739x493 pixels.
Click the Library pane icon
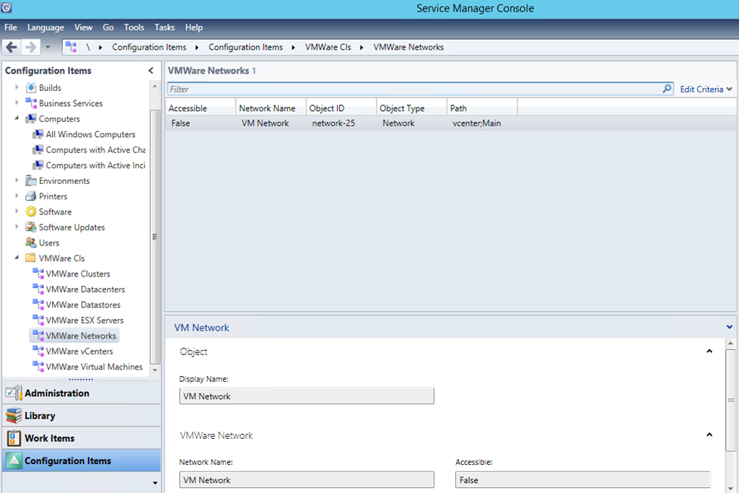14,416
